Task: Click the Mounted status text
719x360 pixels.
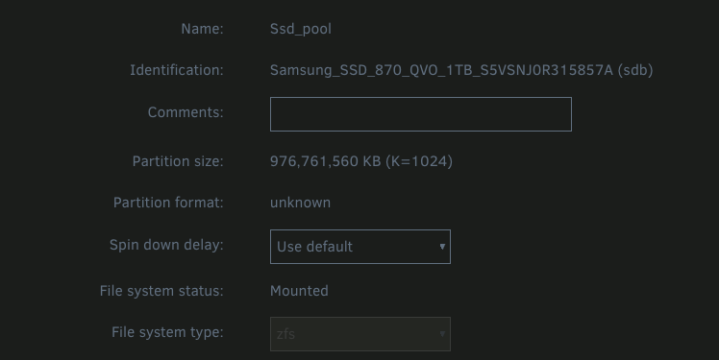Action: coord(299,291)
